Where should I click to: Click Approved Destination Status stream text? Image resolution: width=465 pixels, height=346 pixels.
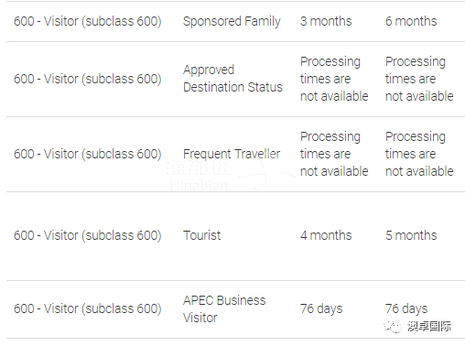(232, 79)
